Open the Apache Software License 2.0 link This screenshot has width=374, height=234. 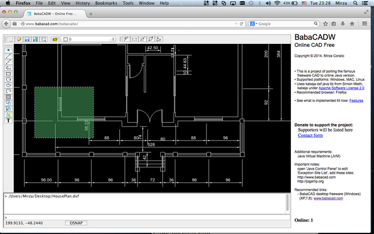(x=341, y=88)
